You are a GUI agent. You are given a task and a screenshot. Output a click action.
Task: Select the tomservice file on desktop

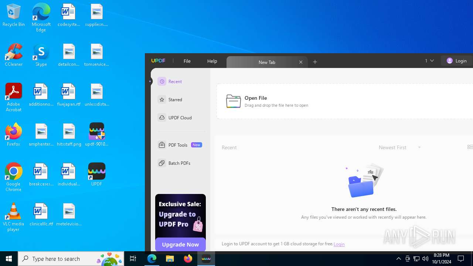pos(96,55)
